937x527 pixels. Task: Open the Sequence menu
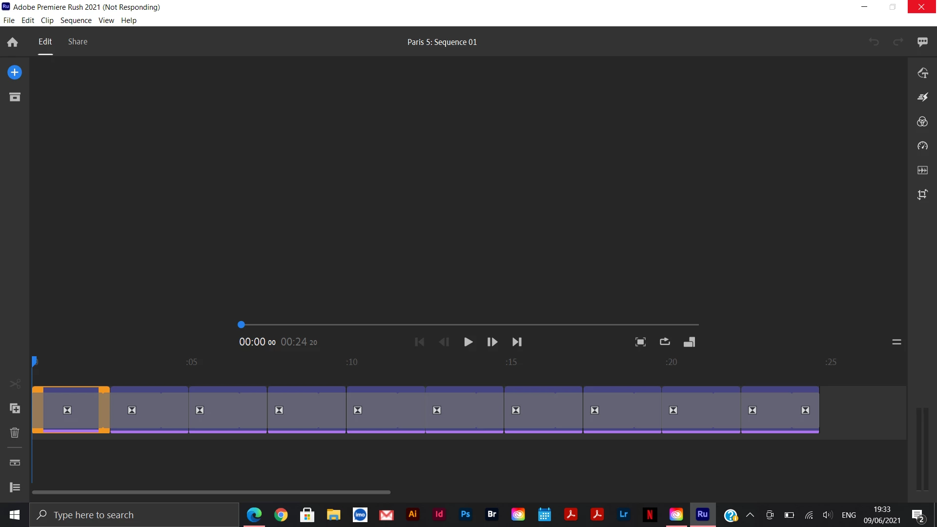point(76,20)
